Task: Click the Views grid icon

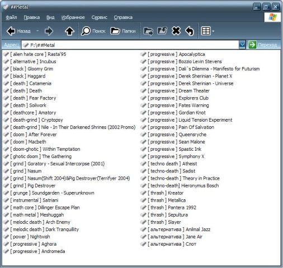Action: pos(206,31)
